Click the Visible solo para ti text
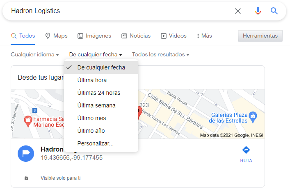The image size is (290, 192). [x=61, y=178]
